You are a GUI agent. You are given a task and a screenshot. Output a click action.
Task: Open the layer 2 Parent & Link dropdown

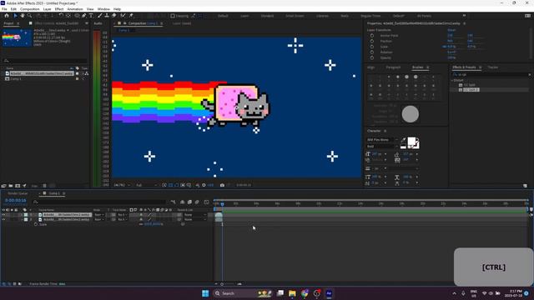pyautogui.click(x=195, y=220)
